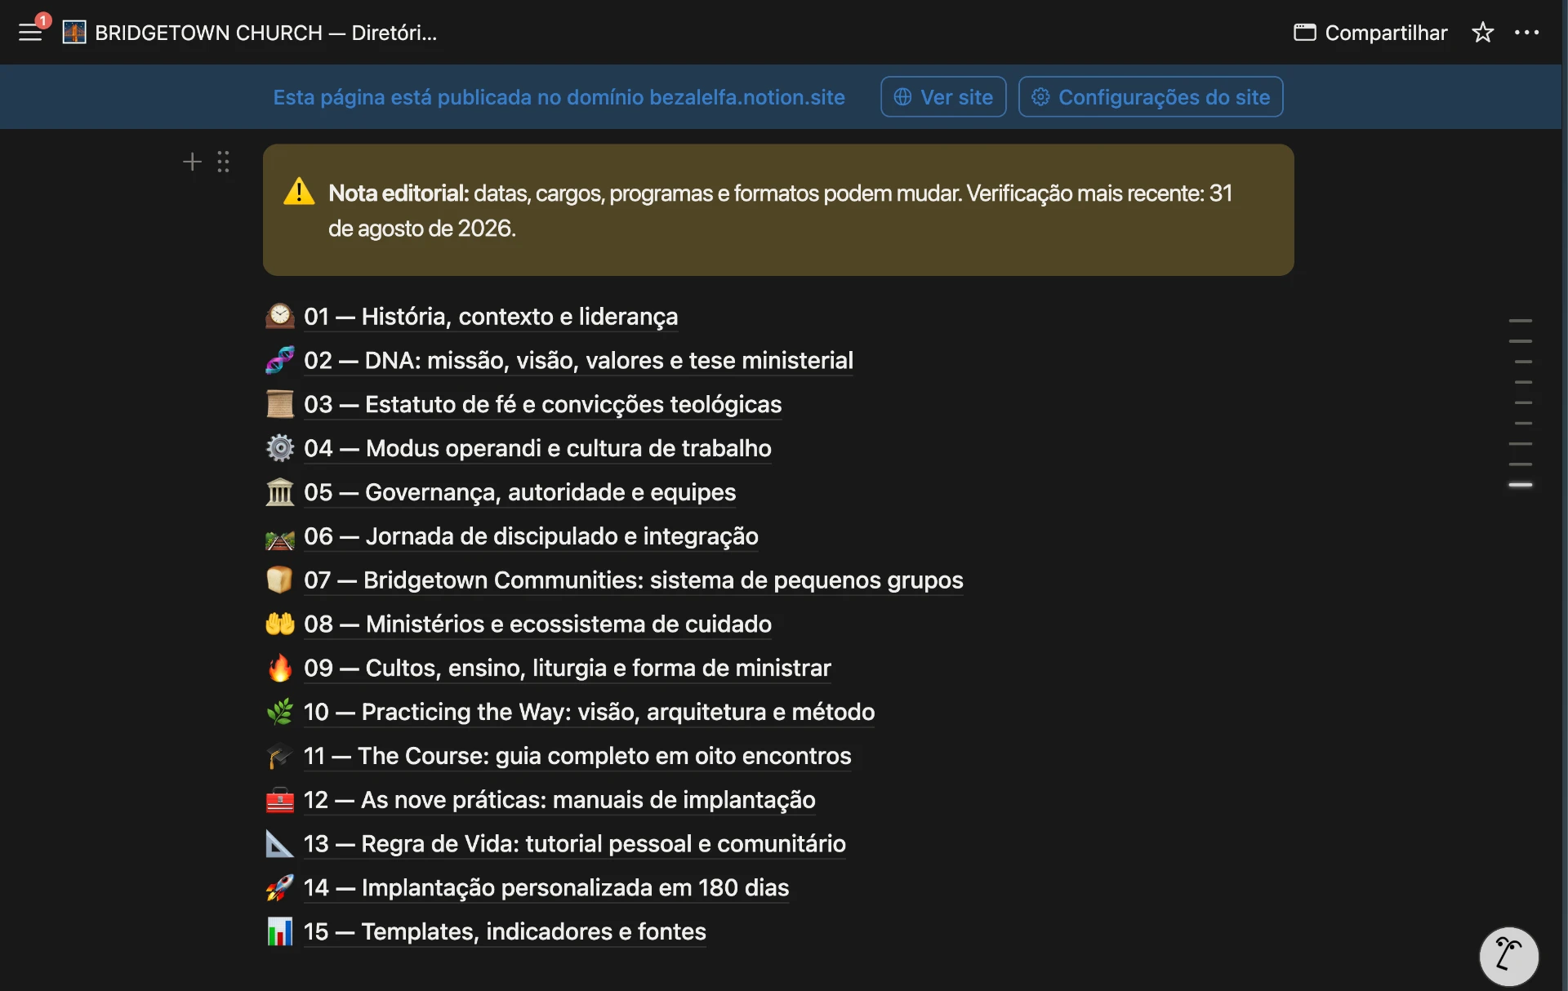Click the bezalelfa.notion.site published domain notice

[x=559, y=97]
